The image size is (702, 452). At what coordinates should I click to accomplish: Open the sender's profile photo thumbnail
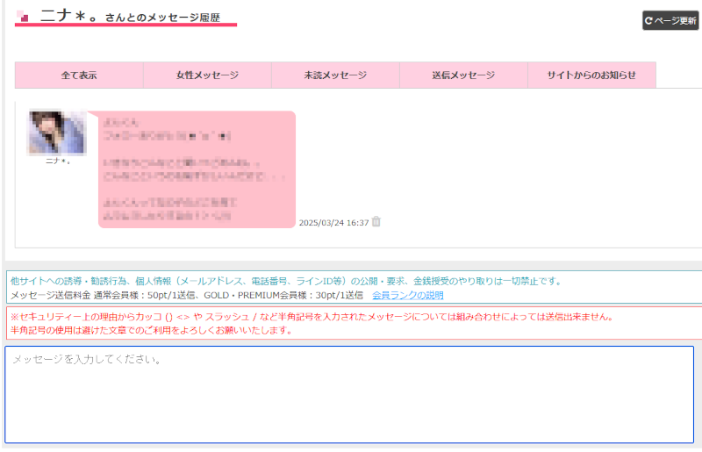click(57, 133)
